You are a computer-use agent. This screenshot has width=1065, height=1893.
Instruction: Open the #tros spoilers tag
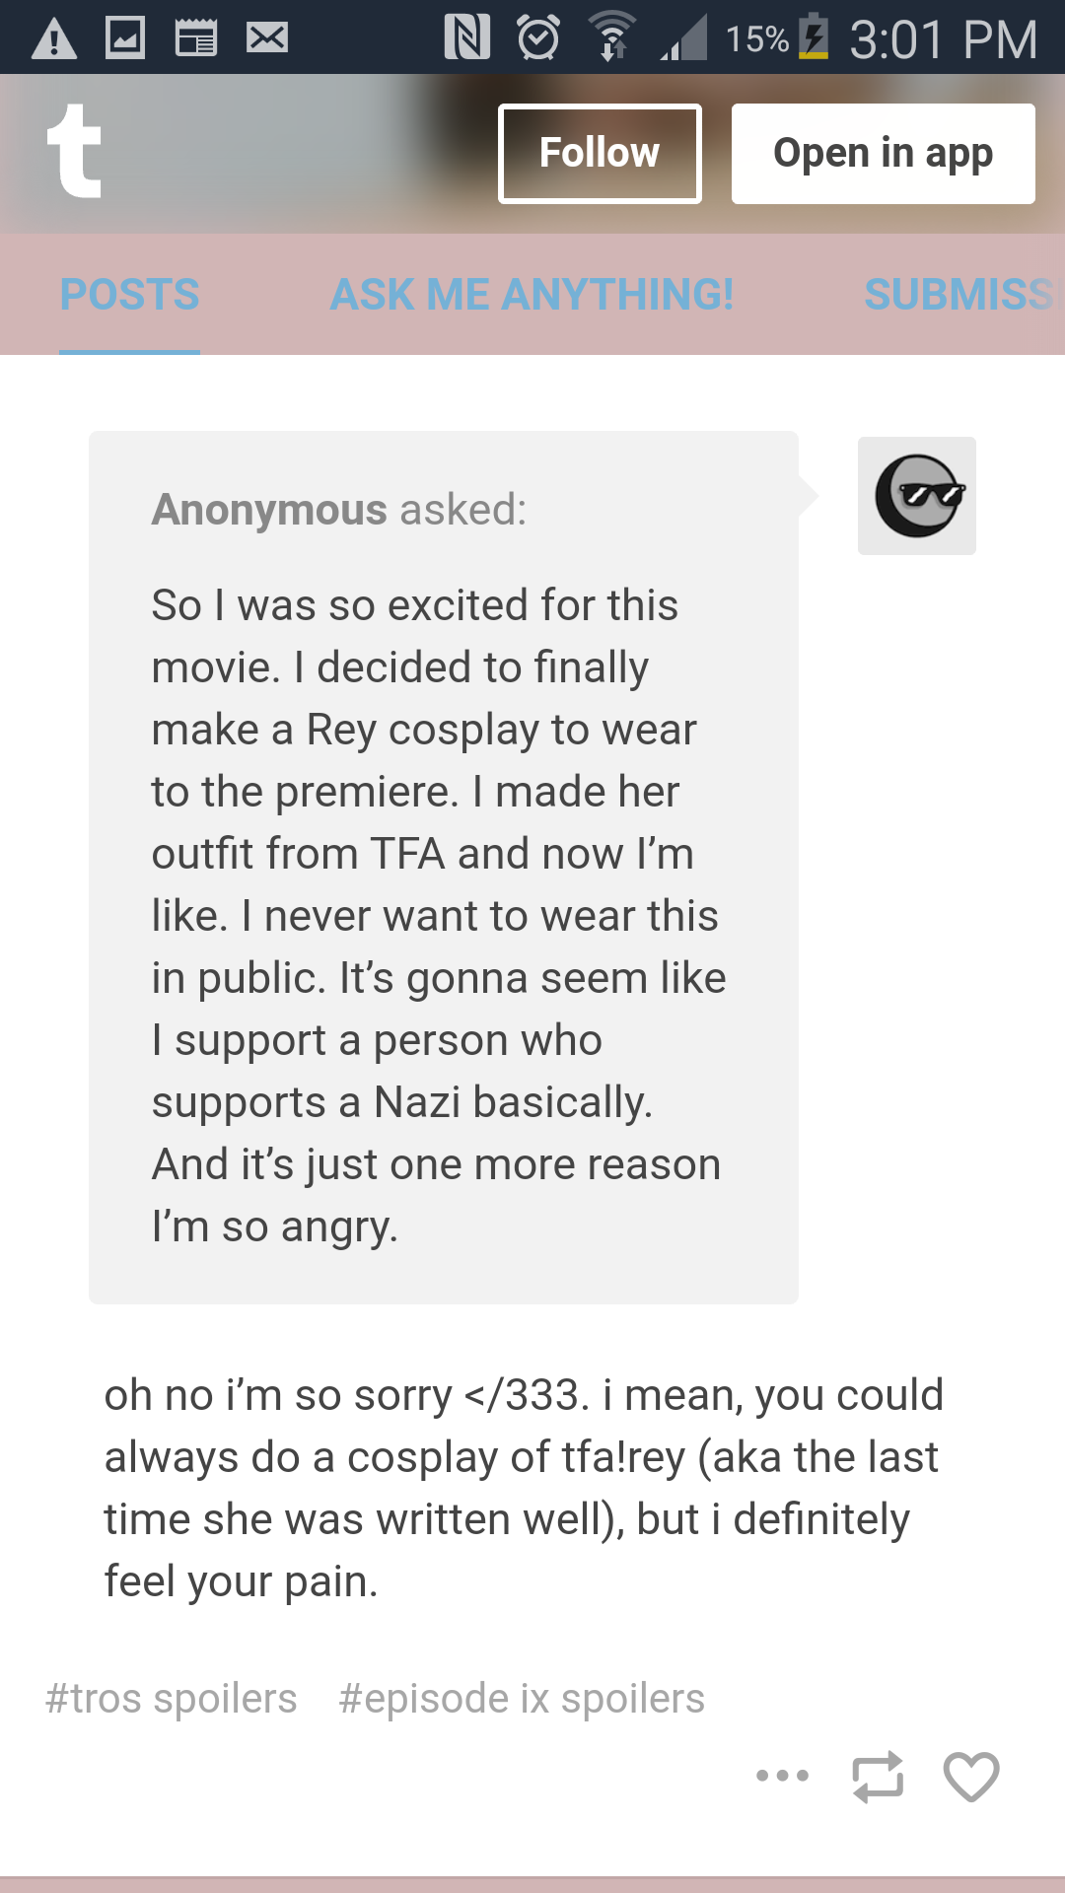click(x=171, y=1699)
